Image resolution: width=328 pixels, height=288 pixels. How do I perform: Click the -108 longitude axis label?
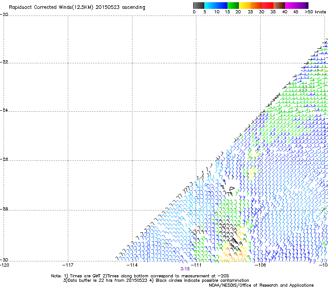pos(261,265)
